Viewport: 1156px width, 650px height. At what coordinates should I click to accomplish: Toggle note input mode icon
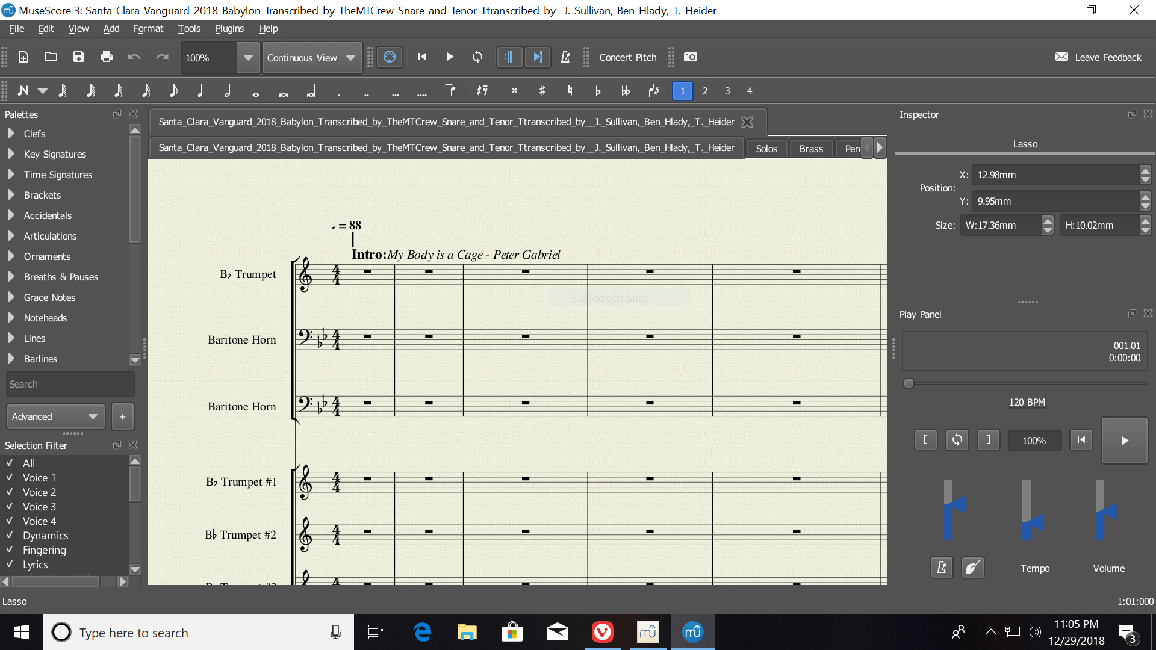pyautogui.click(x=23, y=91)
